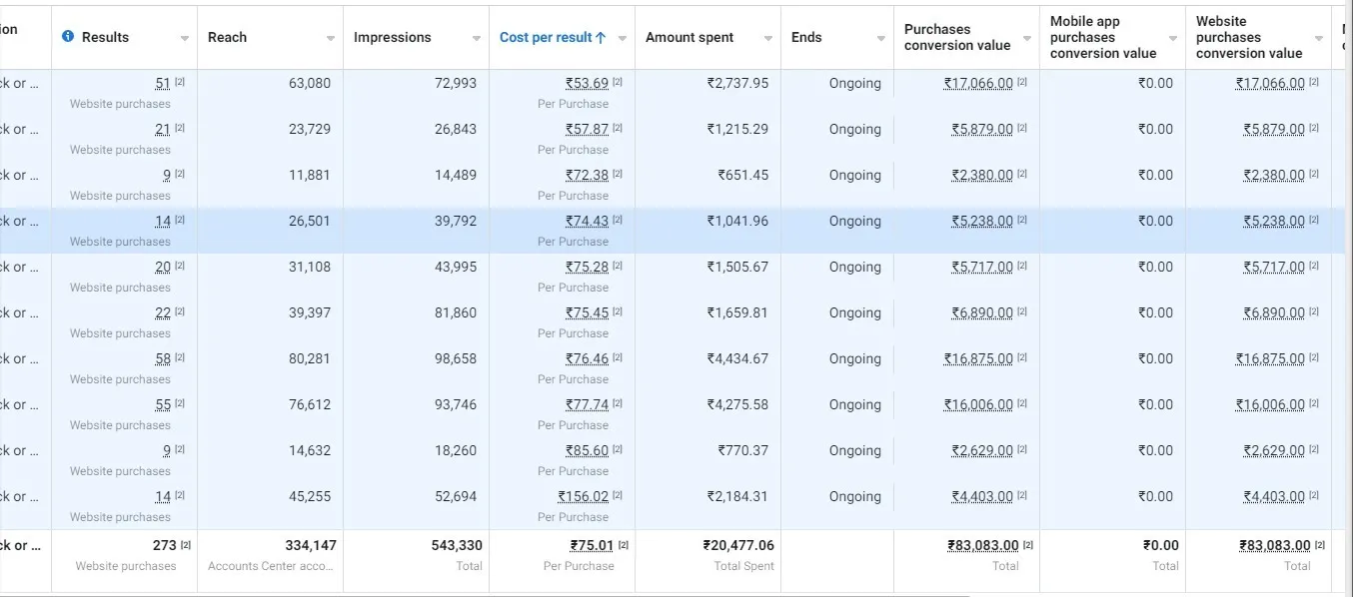Viewport: 1353px width, 597px height.
Task: Expand the Impressions column options arrow
Action: coord(477,39)
